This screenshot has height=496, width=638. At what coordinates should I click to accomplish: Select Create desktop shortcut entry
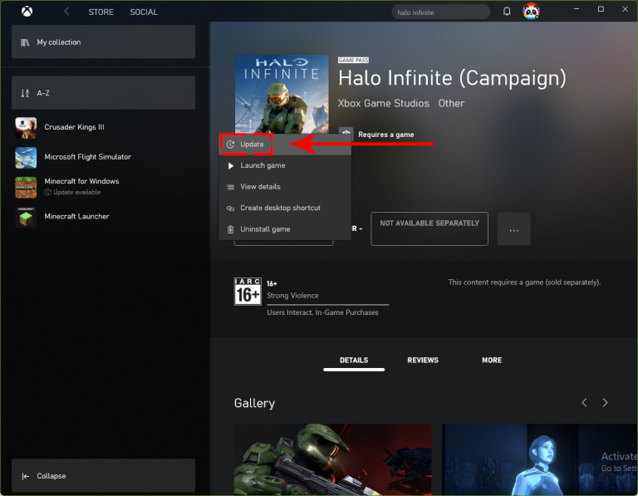point(285,208)
